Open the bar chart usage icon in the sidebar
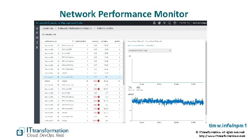 point(37,47)
